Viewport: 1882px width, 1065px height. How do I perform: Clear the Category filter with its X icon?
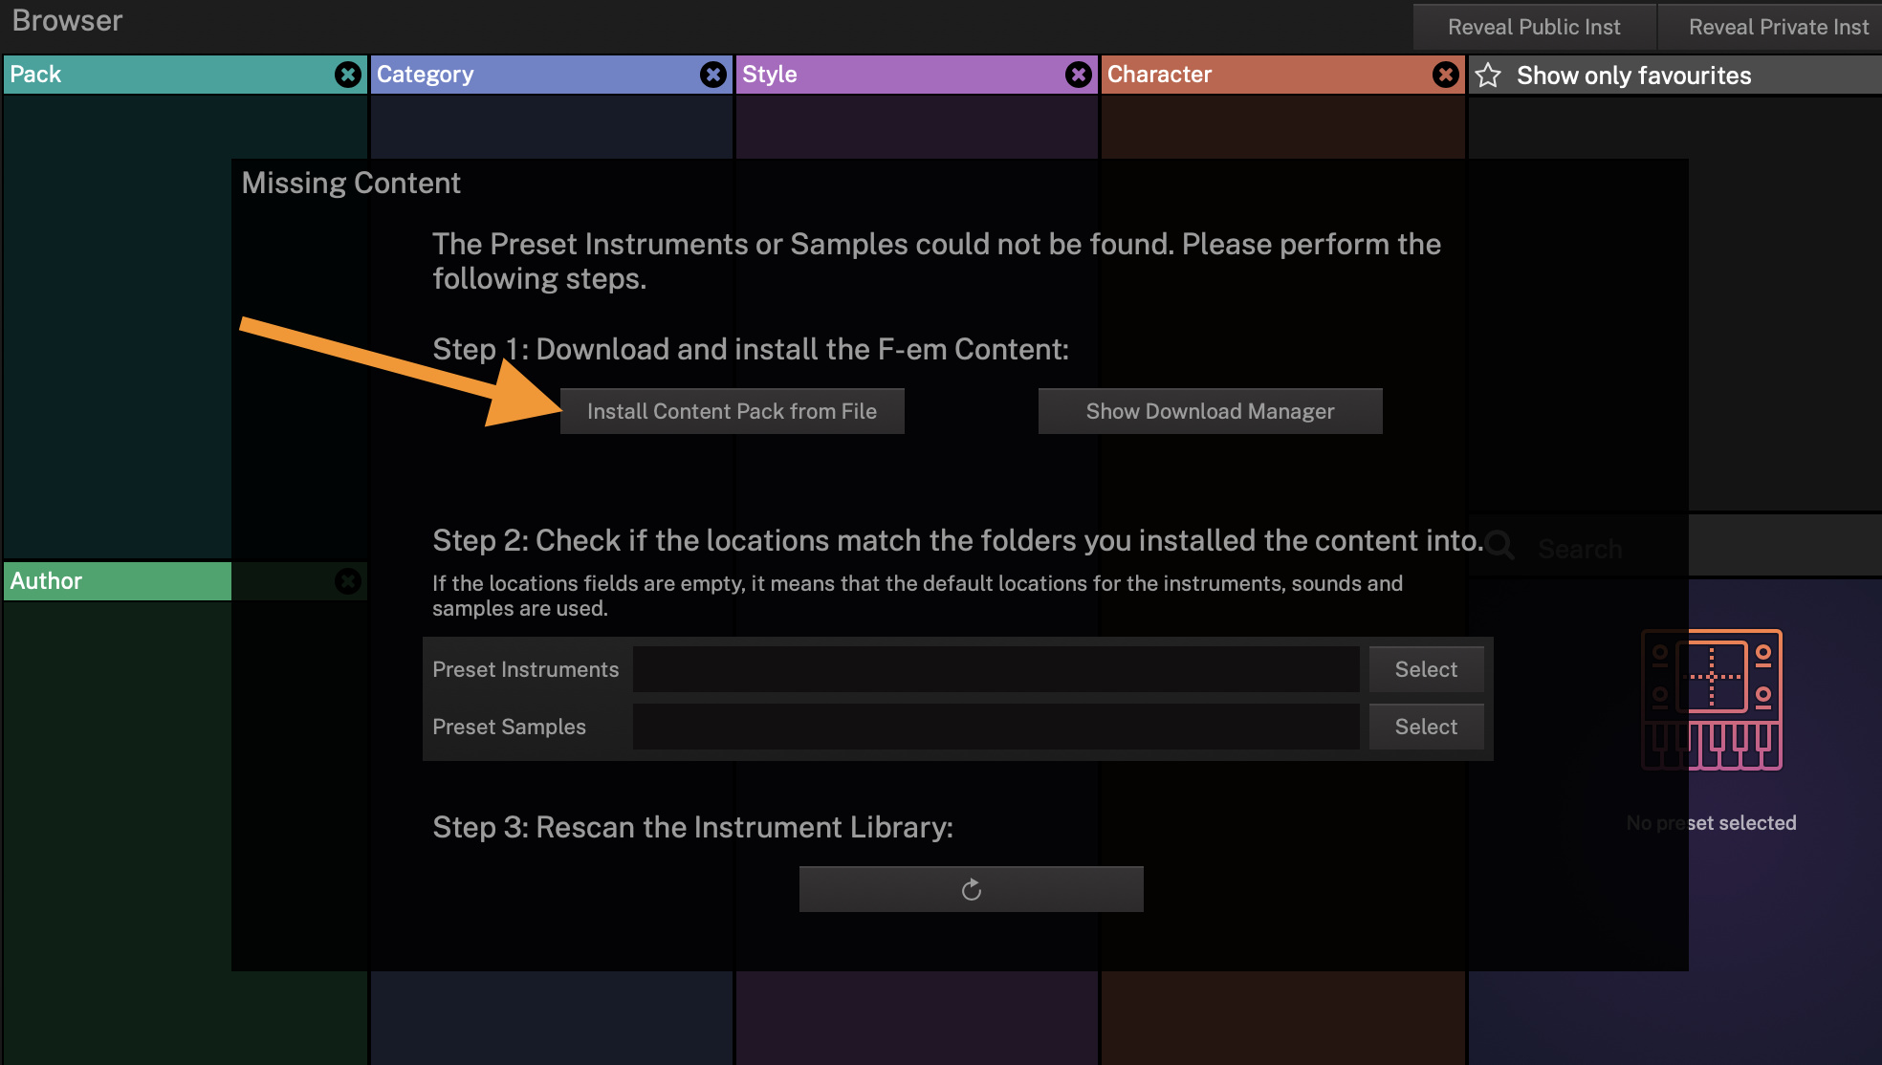pyautogui.click(x=713, y=75)
